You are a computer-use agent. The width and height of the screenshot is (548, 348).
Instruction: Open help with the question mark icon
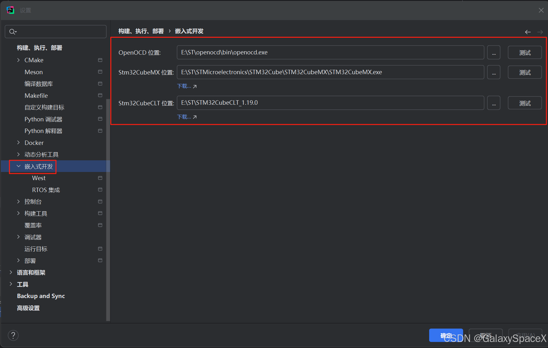(x=13, y=335)
